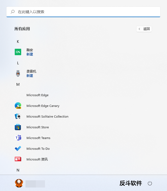
Task: Launch Microsoft Teams icon
Action: pyautogui.click(x=18, y=138)
